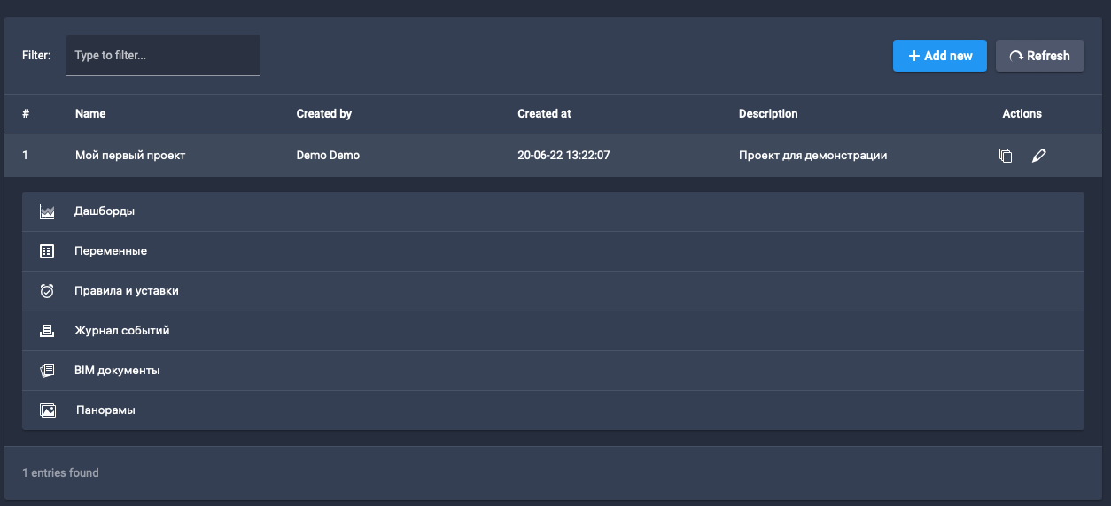Click the Дашборды chart icon
The height and width of the screenshot is (506, 1111).
[48, 212]
